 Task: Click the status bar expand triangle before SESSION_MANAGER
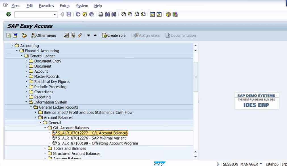[x=218, y=164]
